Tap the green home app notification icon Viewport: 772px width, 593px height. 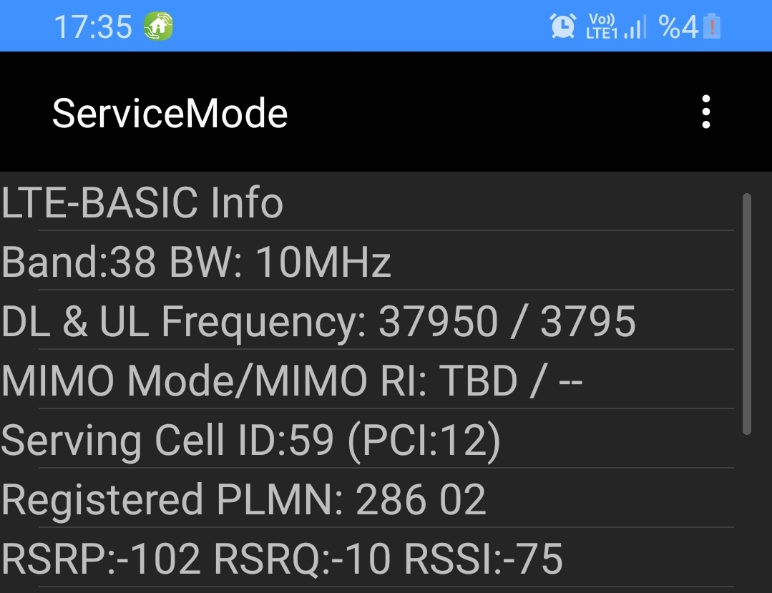click(x=158, y=26)
